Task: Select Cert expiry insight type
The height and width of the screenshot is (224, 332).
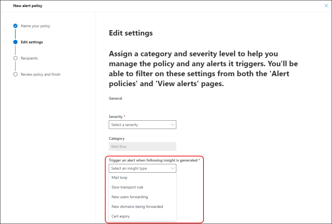Action: 142,216
